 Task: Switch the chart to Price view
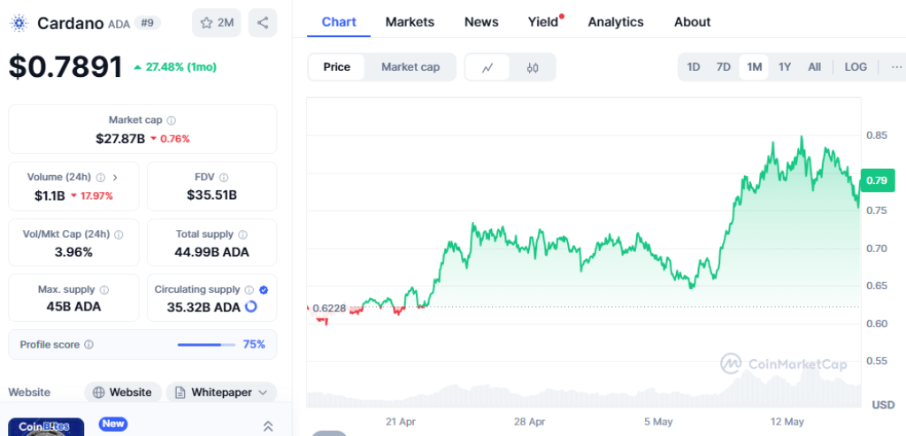coord(336,67)
